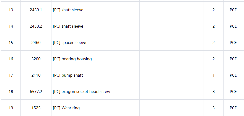
Task: Select the spacer sleeve description text
Action: click(x=69, y=43)
